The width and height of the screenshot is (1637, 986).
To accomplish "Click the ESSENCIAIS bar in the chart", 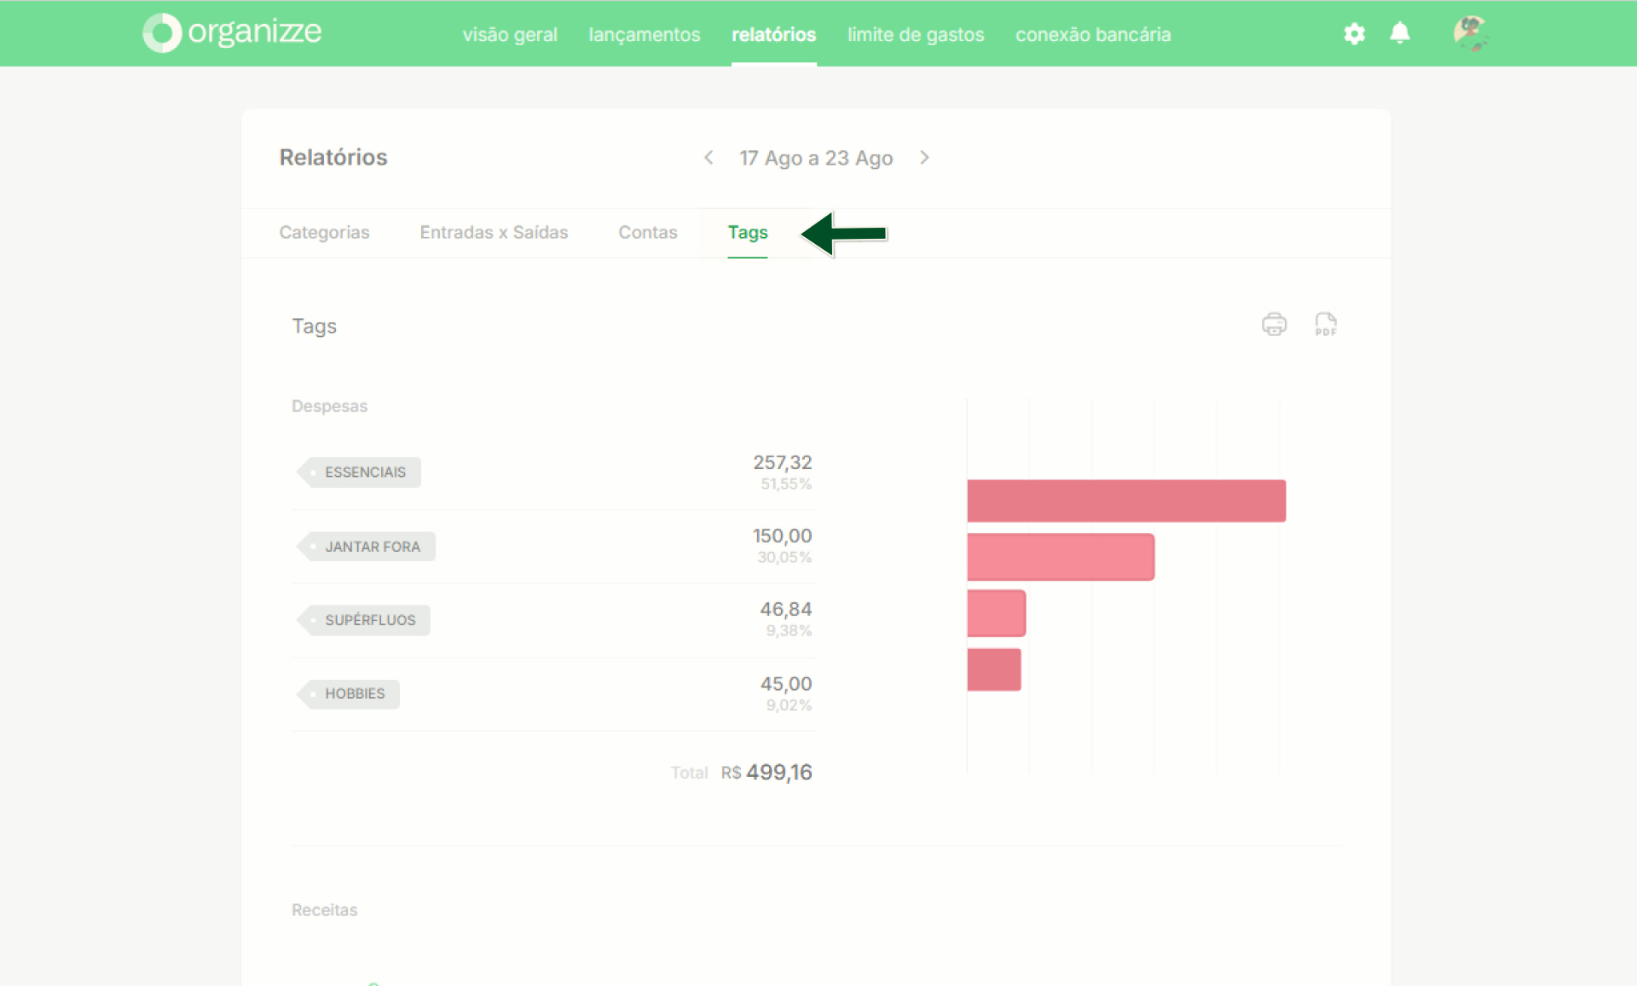I will tap(1126, 501).
